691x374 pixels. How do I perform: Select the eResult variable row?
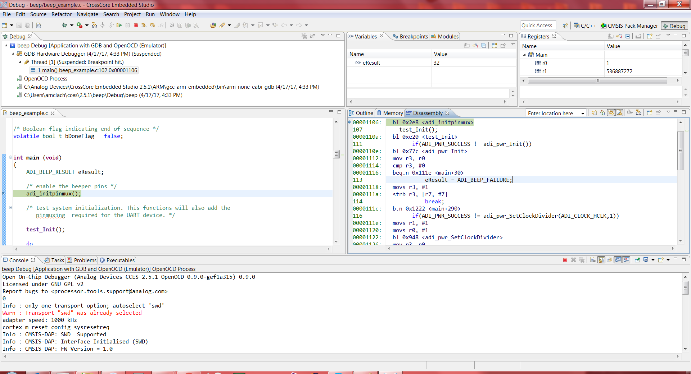point(431,63)
